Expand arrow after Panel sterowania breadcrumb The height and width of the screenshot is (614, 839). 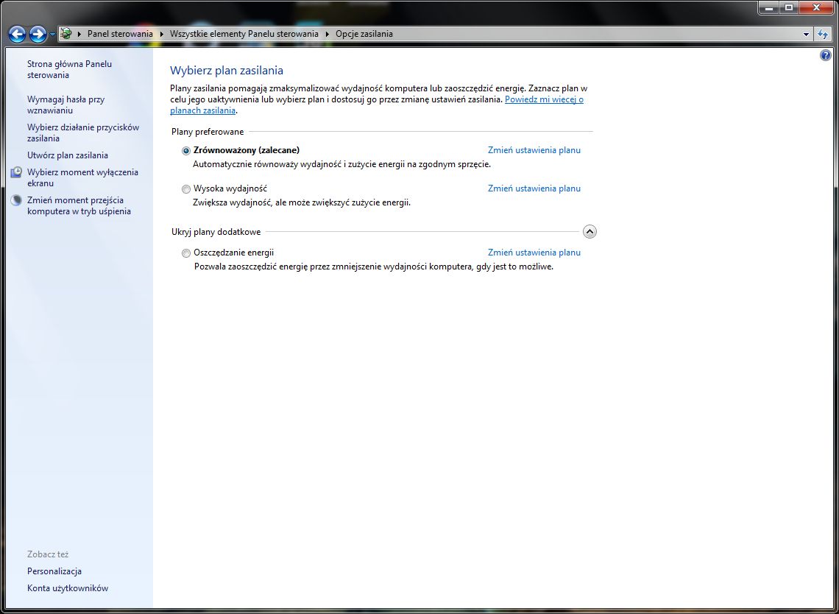tap(162, 34)
